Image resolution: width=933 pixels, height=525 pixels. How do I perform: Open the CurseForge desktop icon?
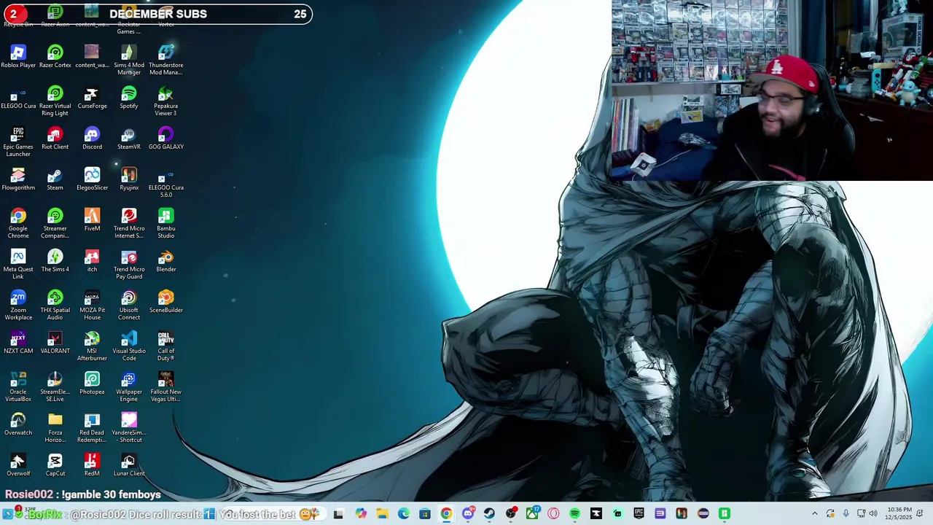click(x=92, y=98)
